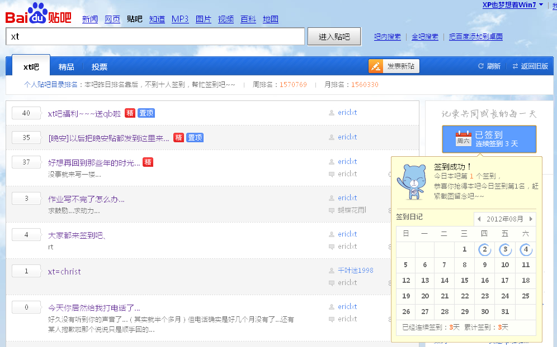The image size is (557, 347).
Task: Click weekly rank number 1570769
Action: tap(293, 85)
